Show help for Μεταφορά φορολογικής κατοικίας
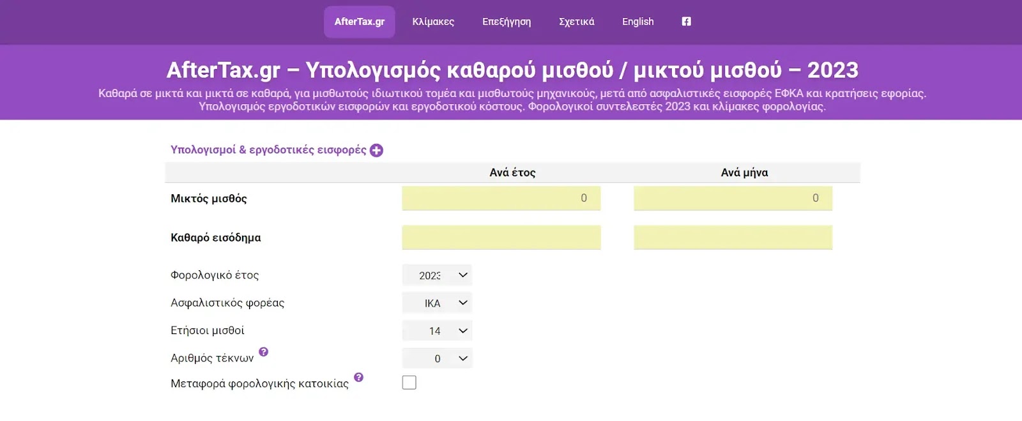This screenshot has width=1022, height=421. pyautogui.click(x=359, y=378)
